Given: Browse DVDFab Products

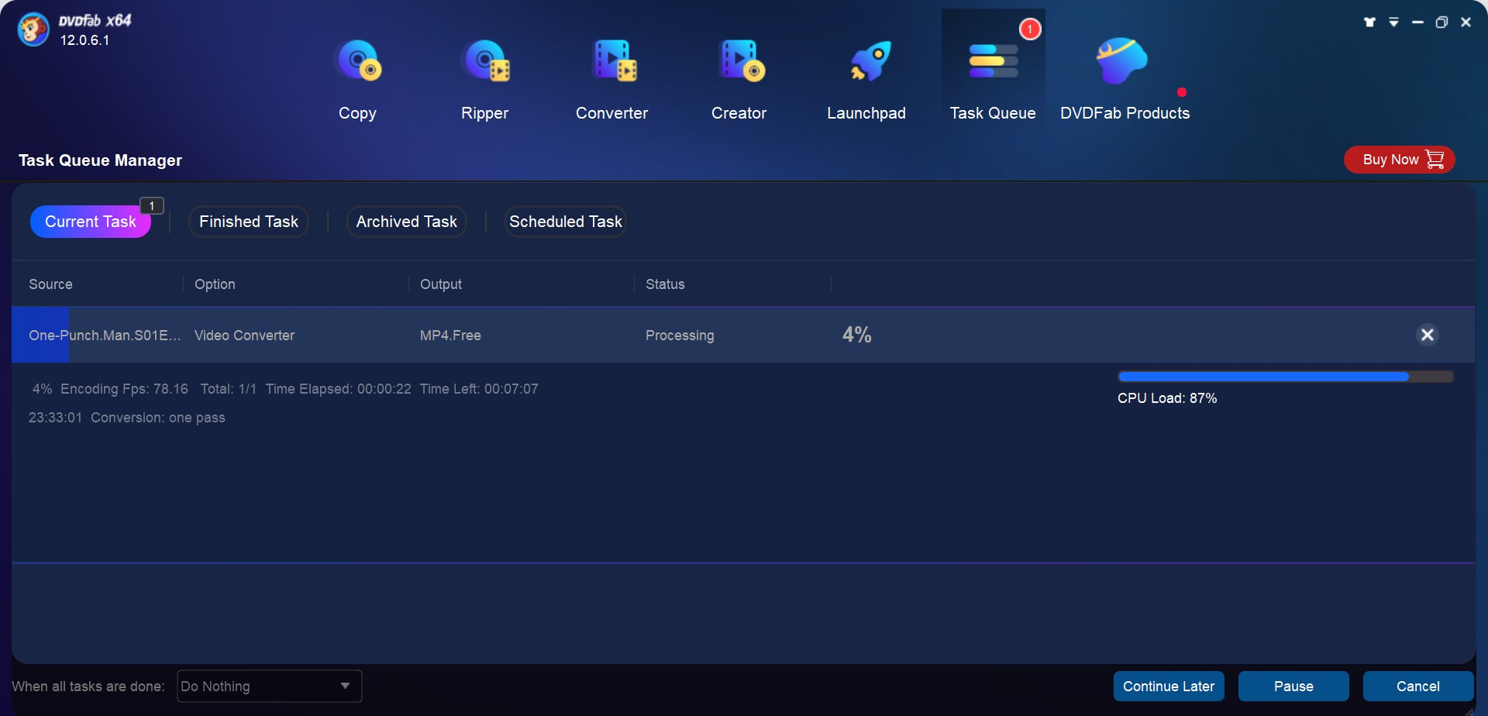Looking at the screenshot, I should pos(1121,77).
